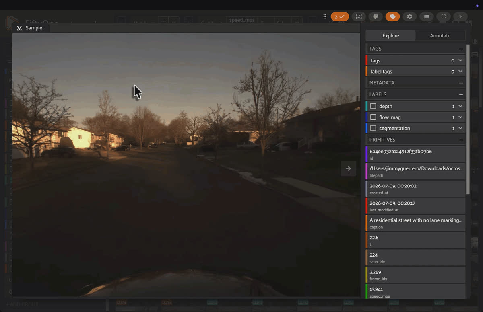The image size is (483, 312).
Task: Click the drag handle grid icon
Action: point(324,16)
